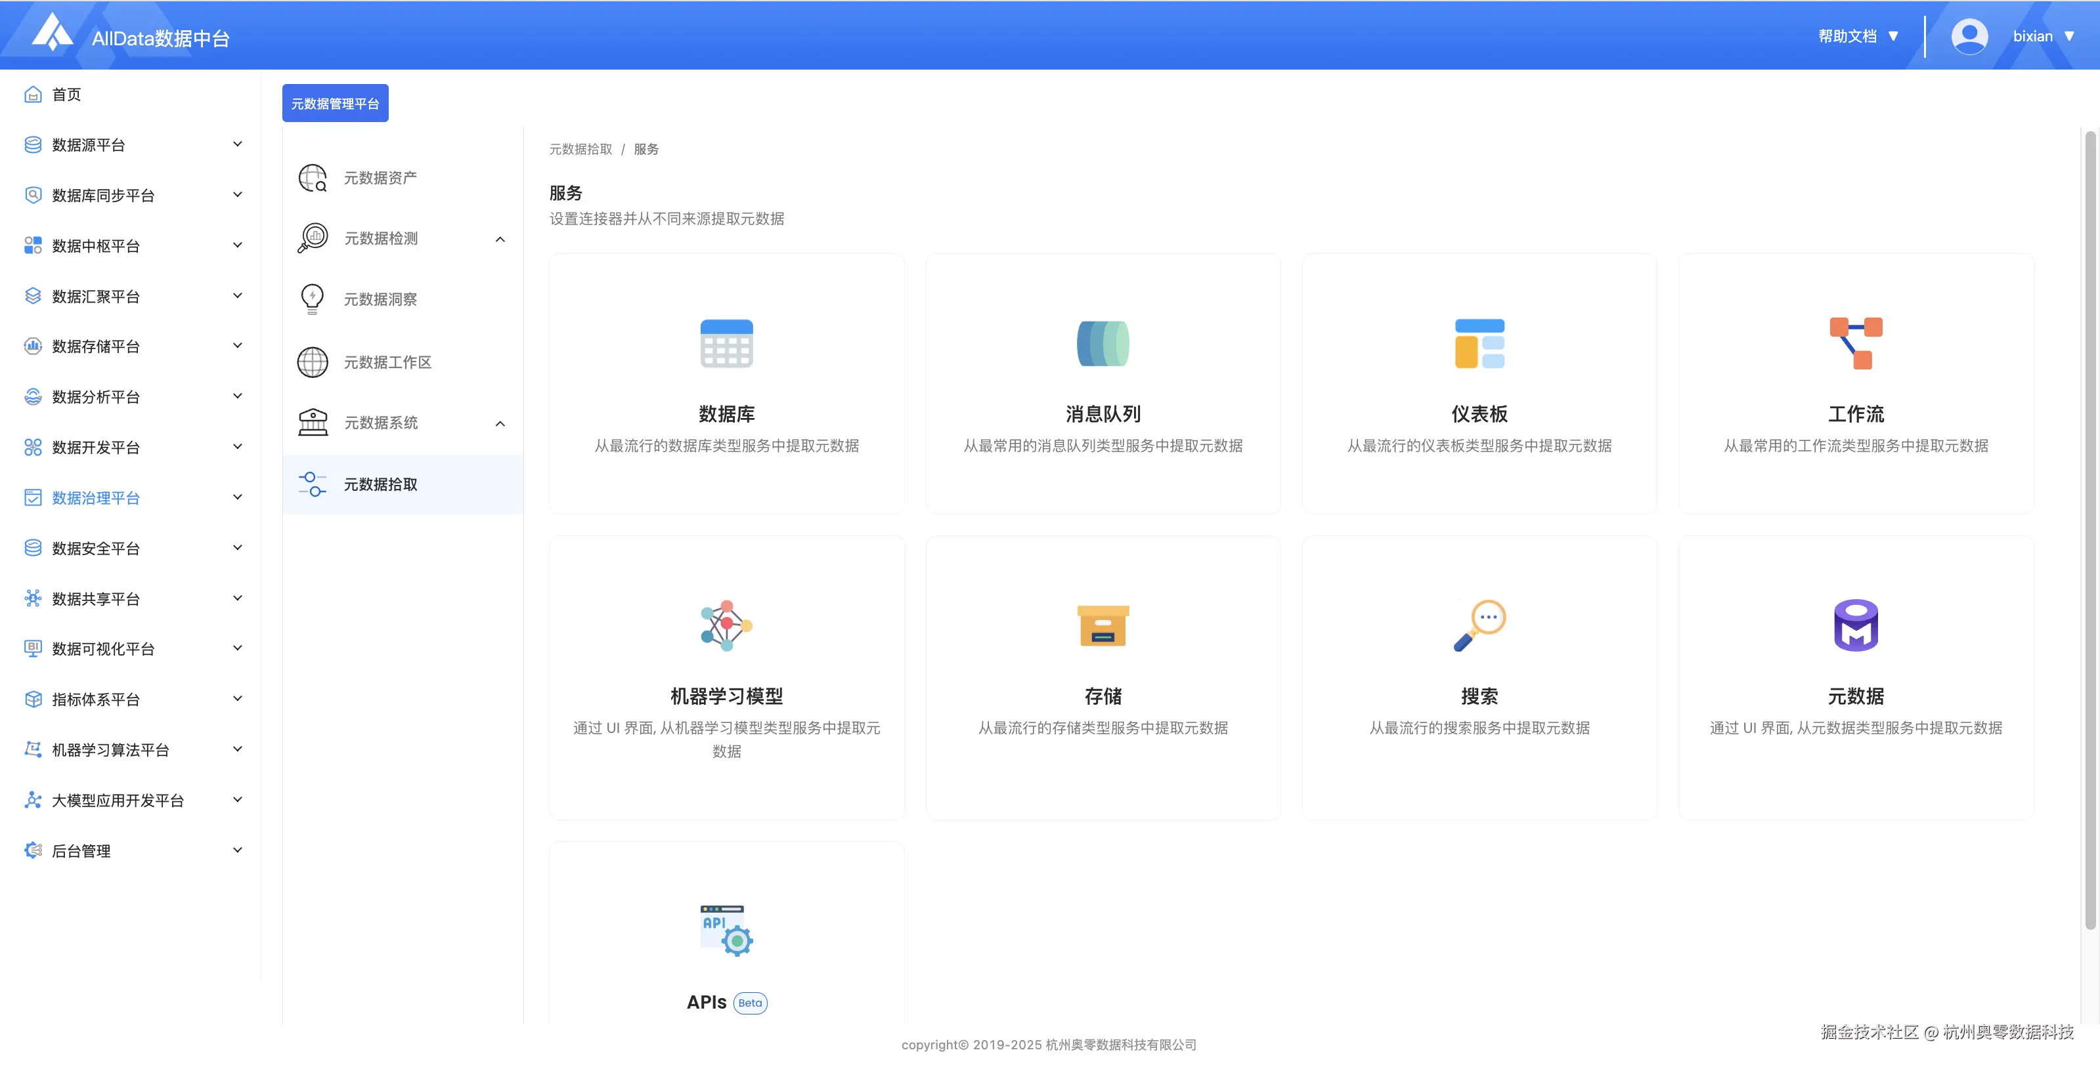Click the message queue cylinder icon

pos(1102,343)
